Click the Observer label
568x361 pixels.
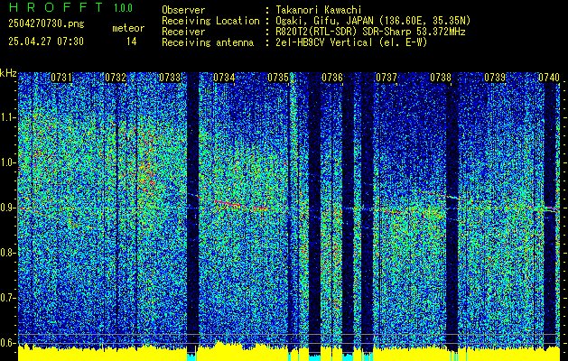[183, 10]
